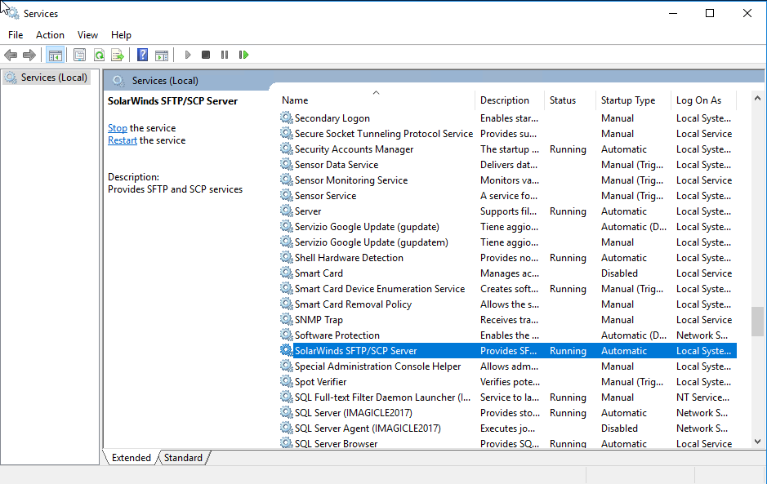Click the Show/Hide Action Pane toolbar icon
Screen dimensions: 767x484
[x=162, y=55]
